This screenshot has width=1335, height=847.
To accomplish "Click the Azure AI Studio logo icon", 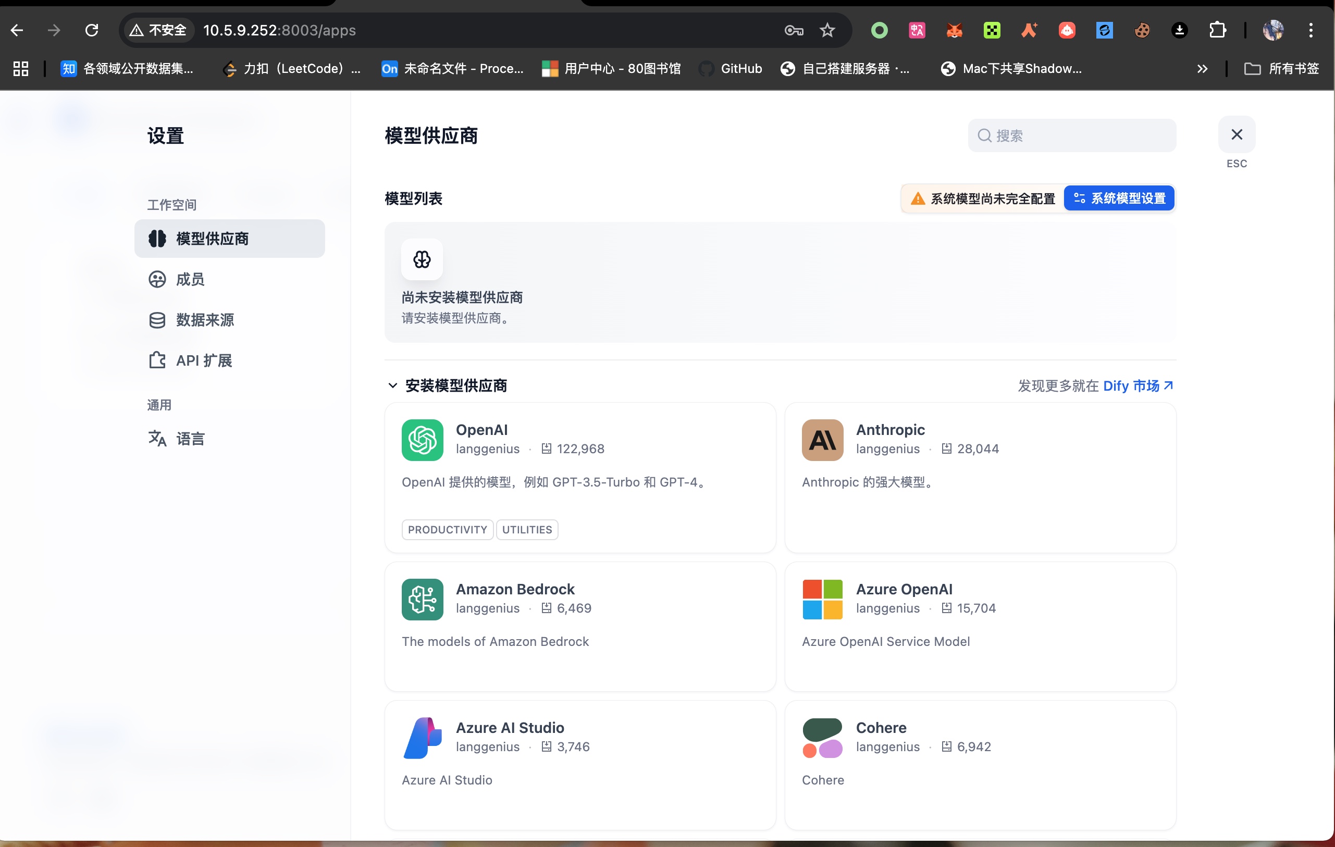I will coord(423,738).
